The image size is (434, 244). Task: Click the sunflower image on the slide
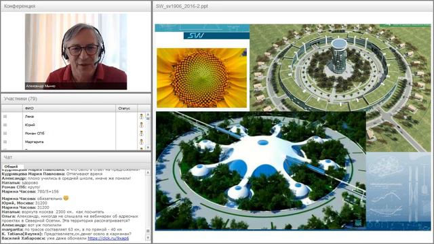pyautogui.click(x=202, y=78)
